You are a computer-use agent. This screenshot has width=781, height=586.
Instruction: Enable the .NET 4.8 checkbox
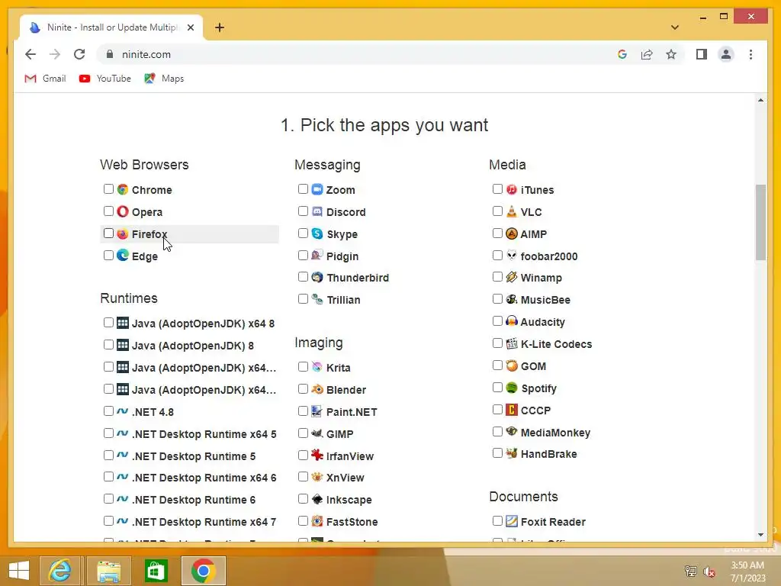(x=108, y=411)
